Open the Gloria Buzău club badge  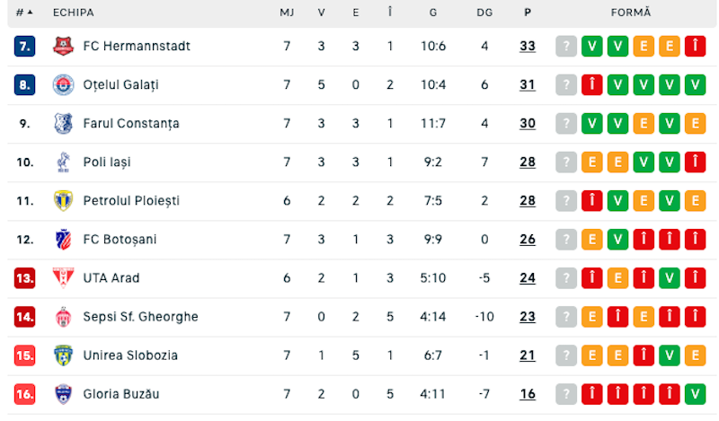click(x=63, y=394)
